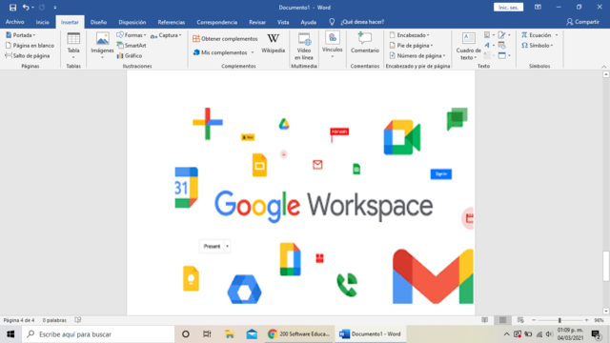Switch to Read Mode view
This screenshot has height=343, width=610.
point(484,320)
